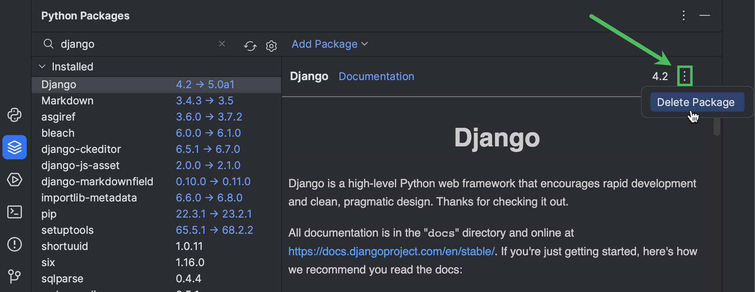
Task: Upgrade django-js-asset via 2.0.0 → 2.1.0 link
Action: click(x=208, y=165)
